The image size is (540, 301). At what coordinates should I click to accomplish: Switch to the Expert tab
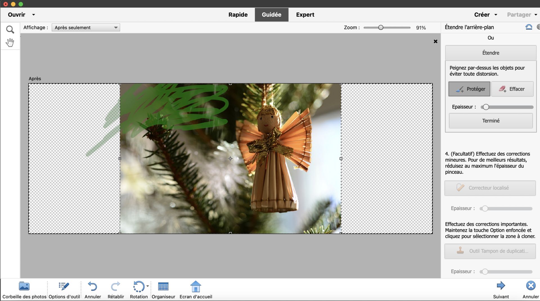(305, 15)
